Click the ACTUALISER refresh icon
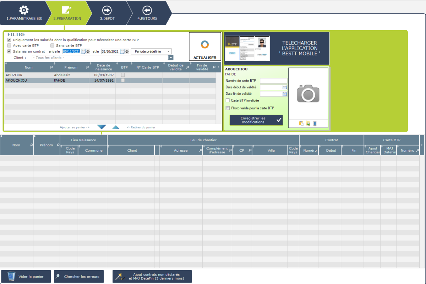This screenshot has height=284, width=426. (x=205, y=45)
